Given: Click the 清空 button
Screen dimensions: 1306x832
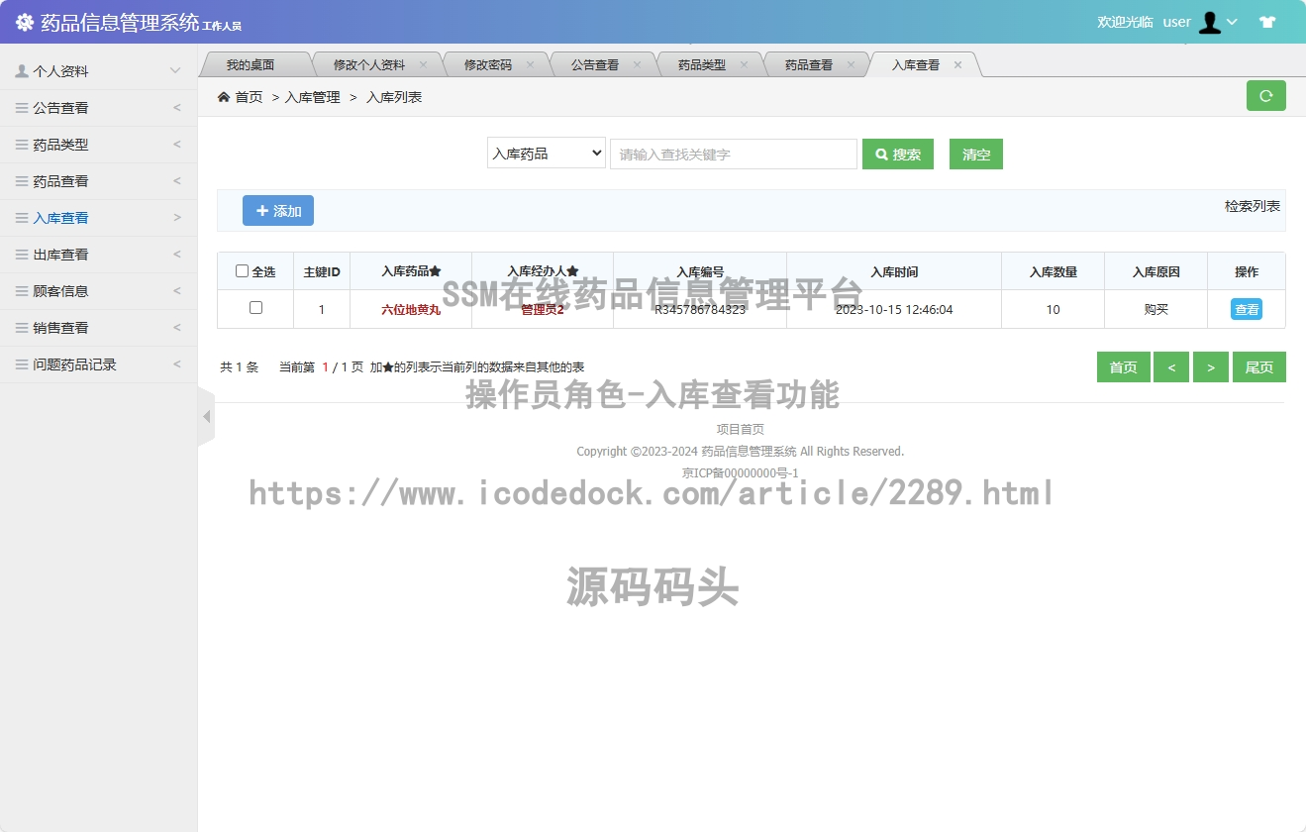Looking at the screenshot, I should pyautogui.click(x=976, y=154).
